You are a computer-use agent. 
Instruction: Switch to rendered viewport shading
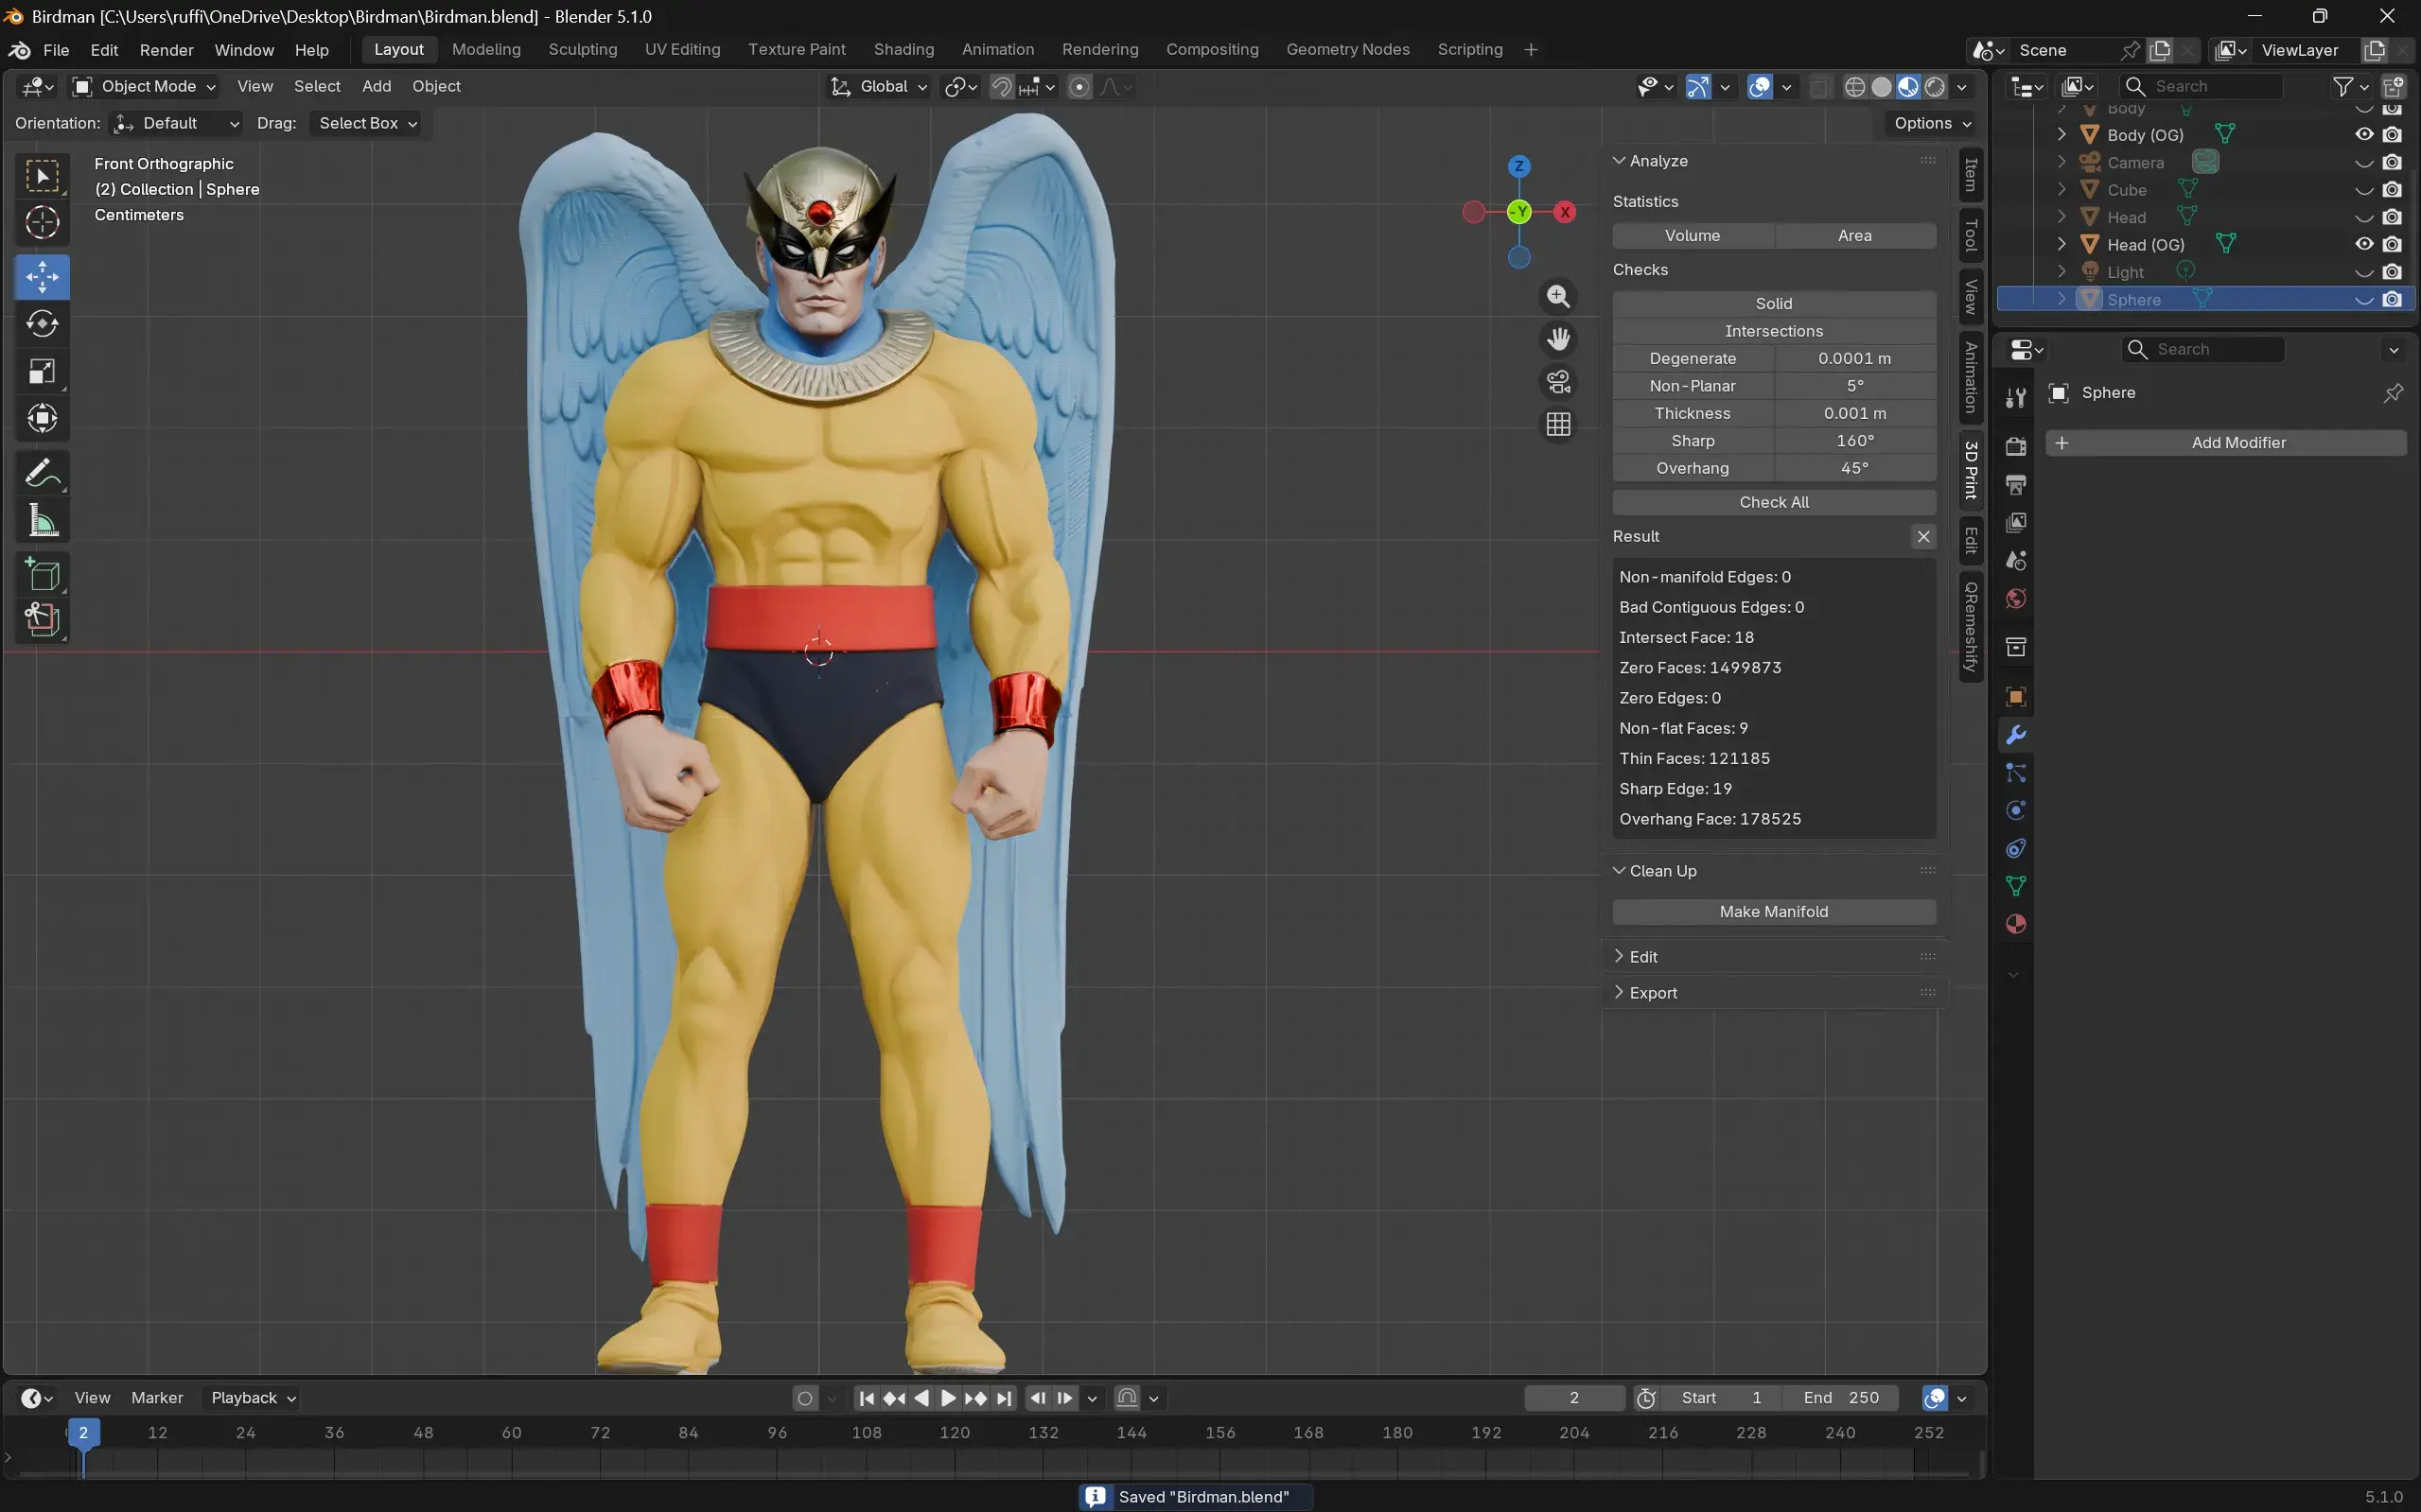[x=1935, y=87]
